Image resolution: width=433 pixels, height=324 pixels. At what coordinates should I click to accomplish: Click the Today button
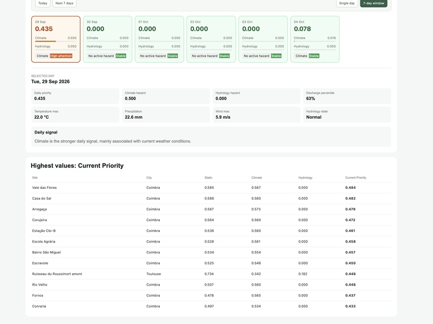coord(43,3)
